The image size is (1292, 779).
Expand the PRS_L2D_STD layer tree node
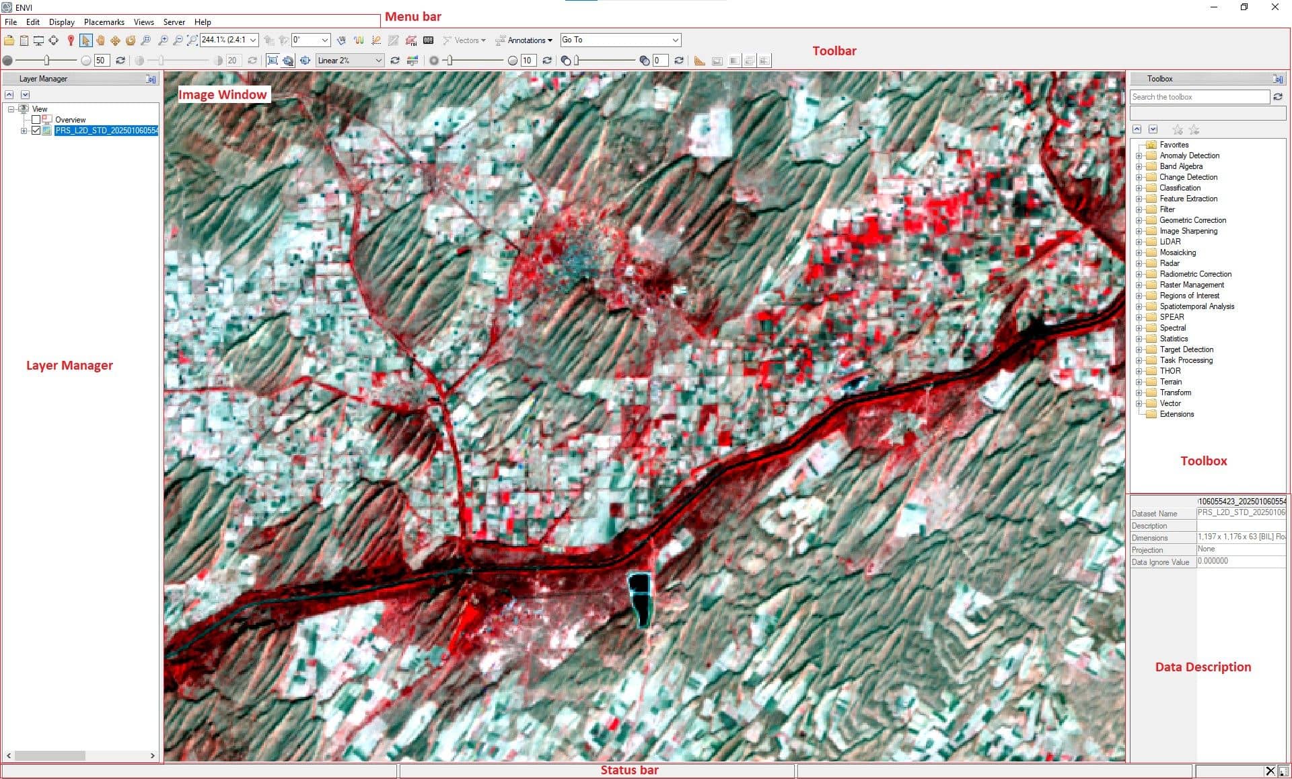point(24,131)
